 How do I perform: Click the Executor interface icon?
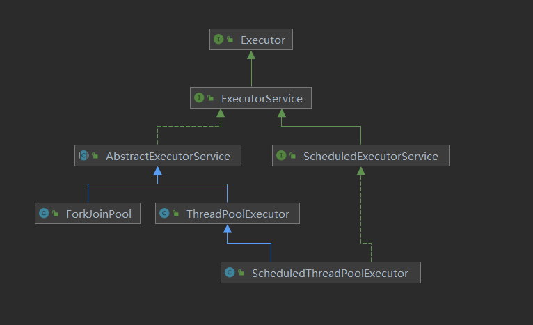coord(218,40)
